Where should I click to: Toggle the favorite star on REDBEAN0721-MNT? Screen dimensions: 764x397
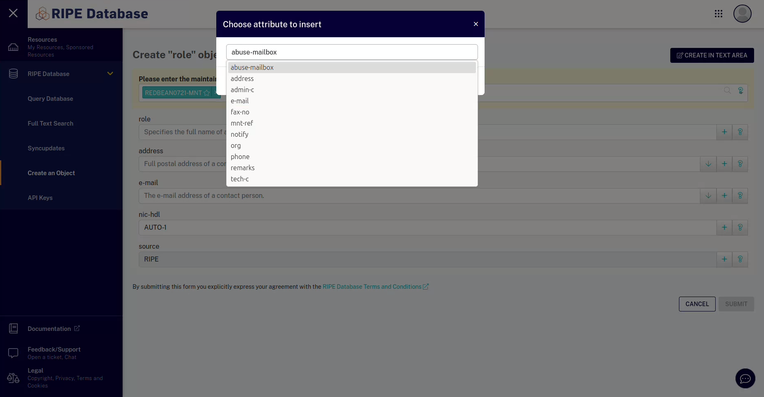click(x=206, y=93)
